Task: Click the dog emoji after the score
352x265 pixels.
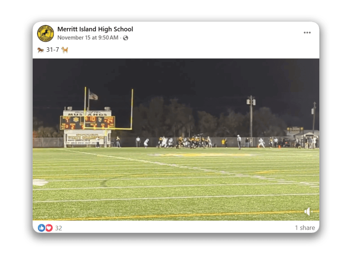Action: [x=65, y=50]
